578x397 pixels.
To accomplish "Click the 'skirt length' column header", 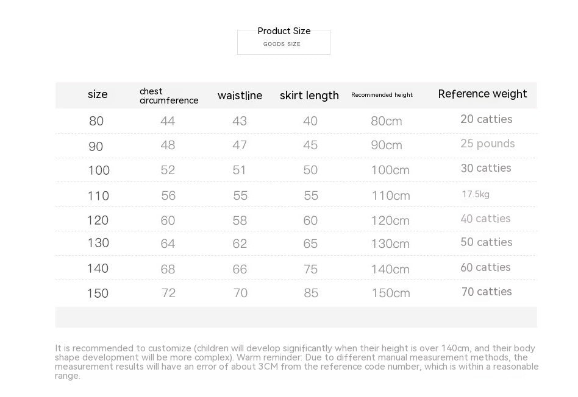I will pyautogui.click(x=309, y=96).
